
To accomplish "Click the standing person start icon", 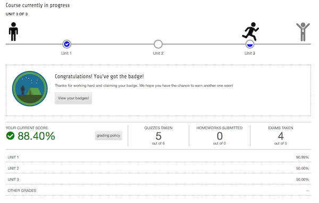I will point(13,32).
